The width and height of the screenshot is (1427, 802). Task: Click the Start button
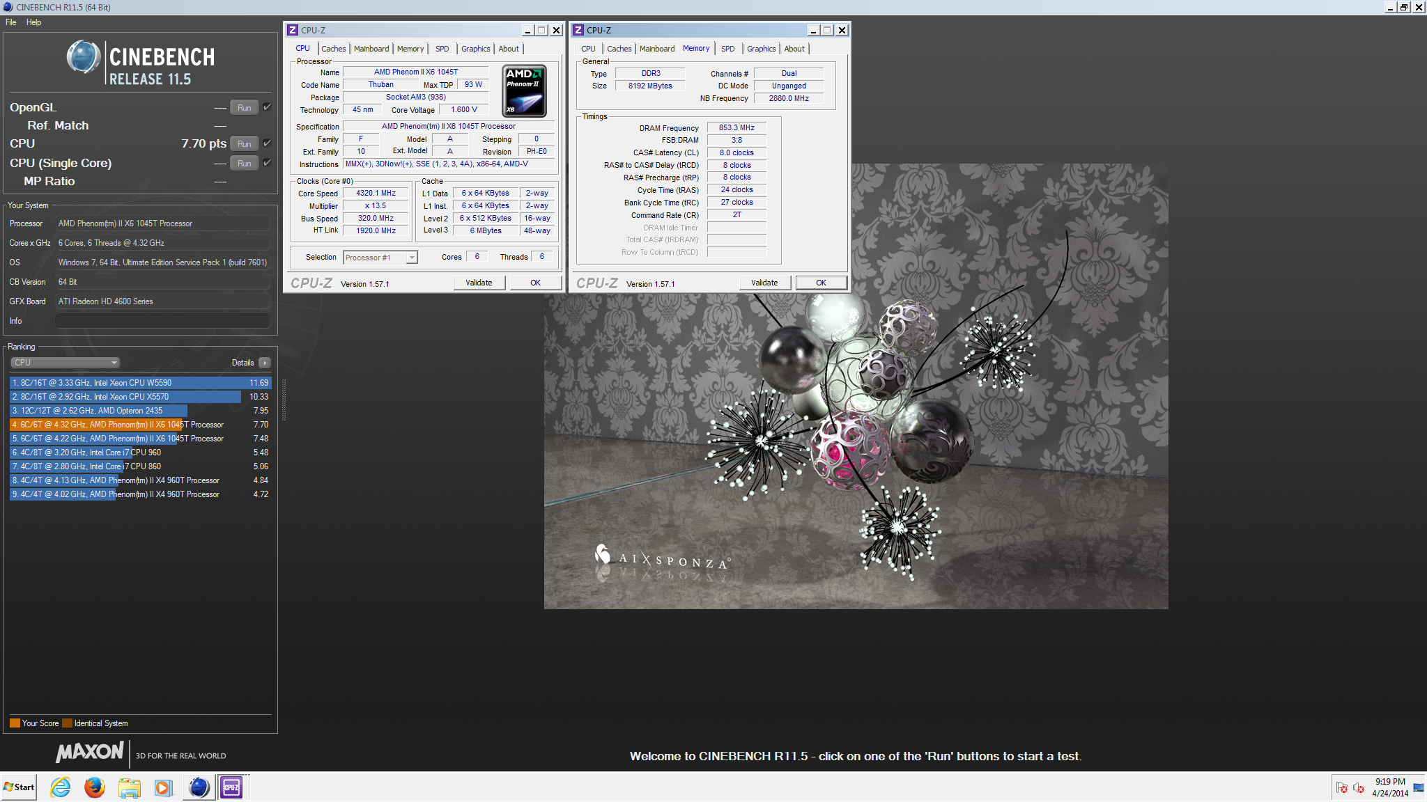click(x=19, y=787)
